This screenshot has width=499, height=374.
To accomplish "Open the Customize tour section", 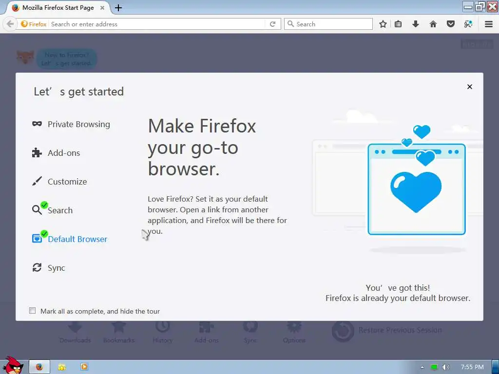I will (x=59, y=182).
